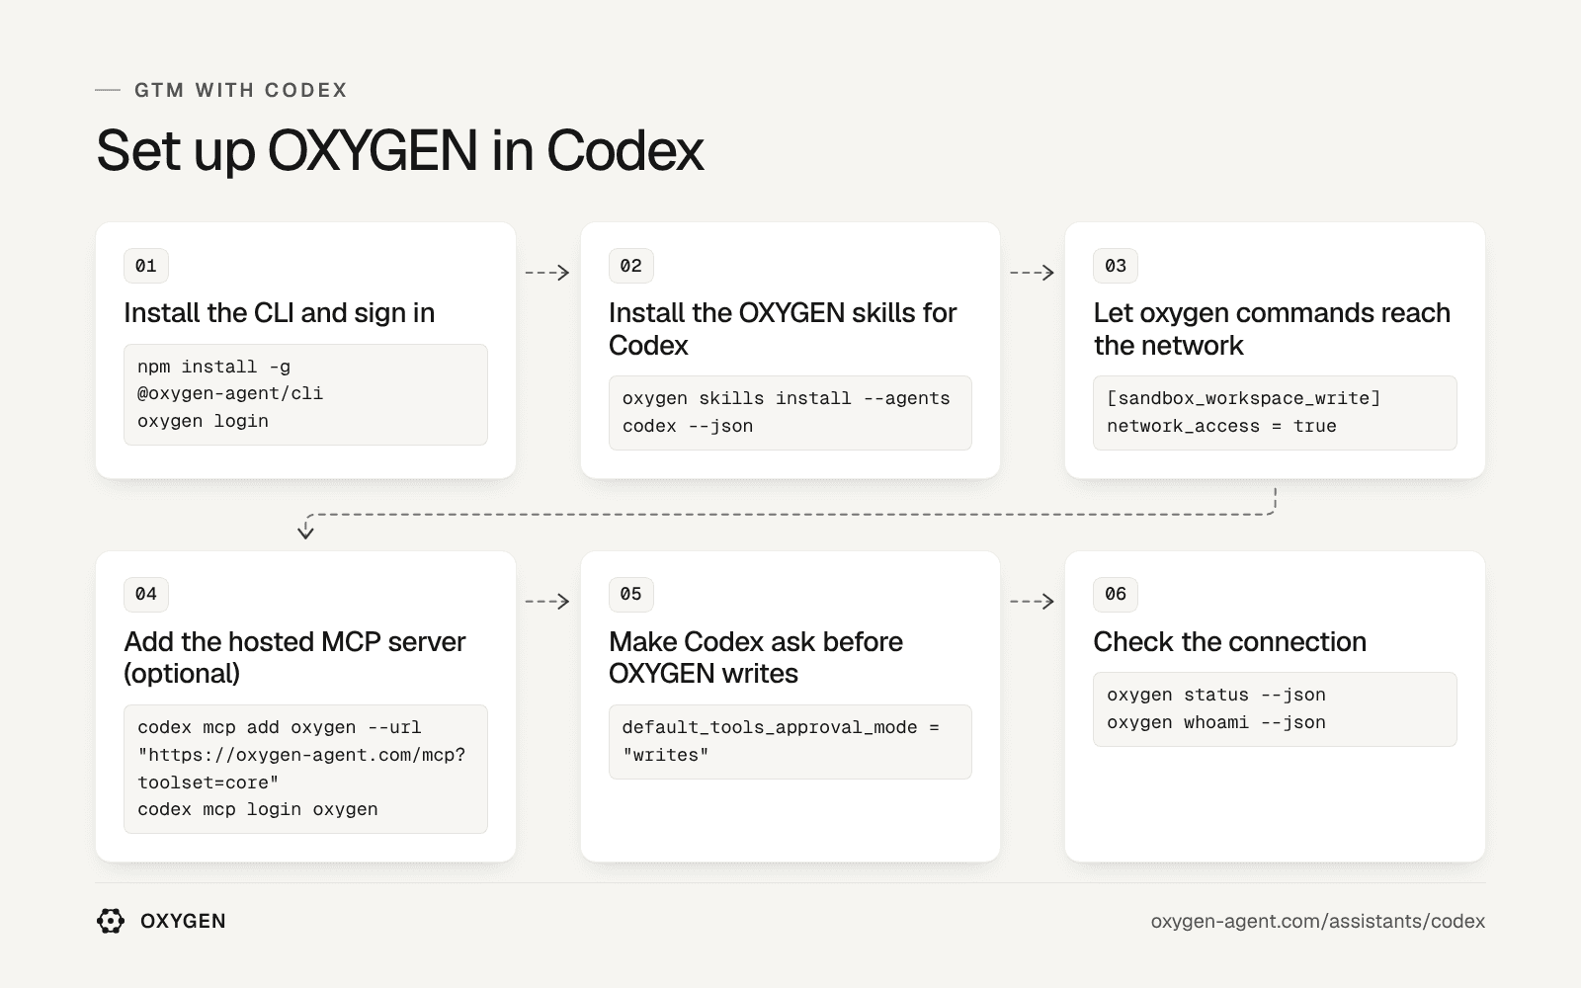Click the 'oxygen skills install --agents' code line
The height and width of the screenshot is (988, 1581).
pos(787,398)
